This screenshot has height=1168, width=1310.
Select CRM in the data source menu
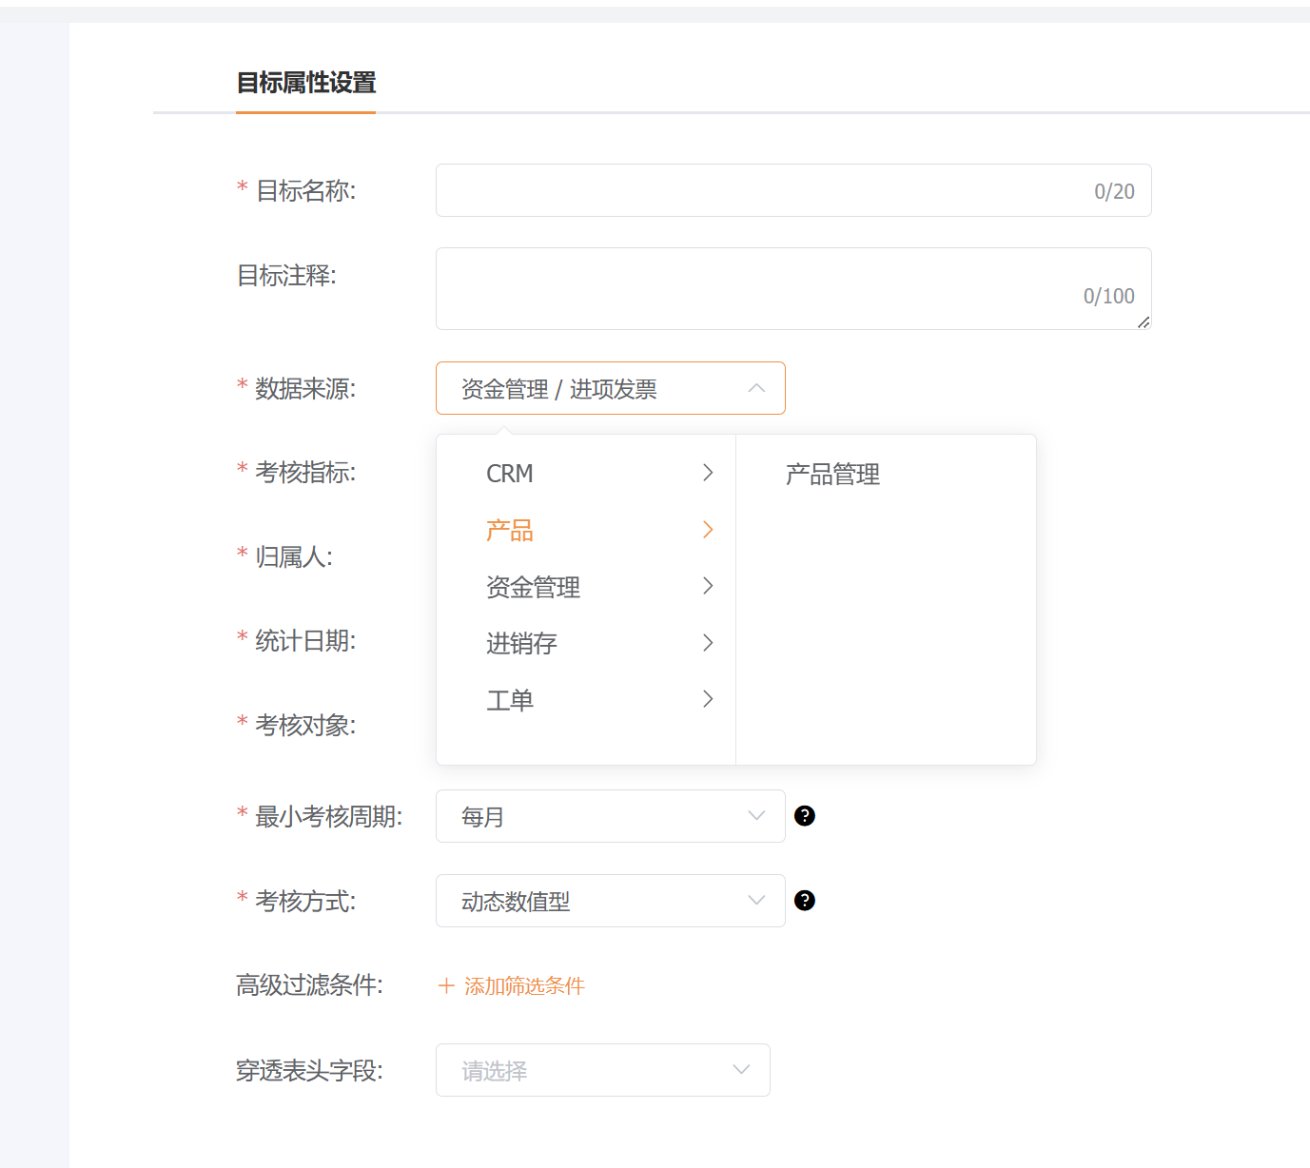(x=510, y=474)
